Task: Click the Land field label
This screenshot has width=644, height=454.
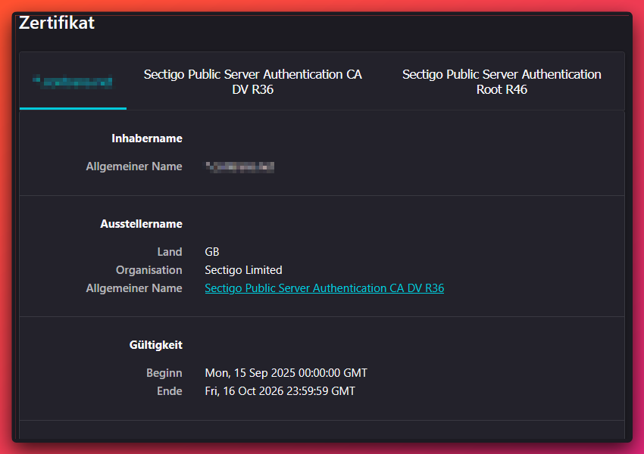Action: [170, 251]
